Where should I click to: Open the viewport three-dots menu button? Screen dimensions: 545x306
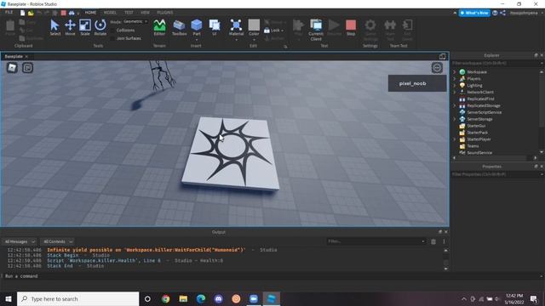click(437, 68)
